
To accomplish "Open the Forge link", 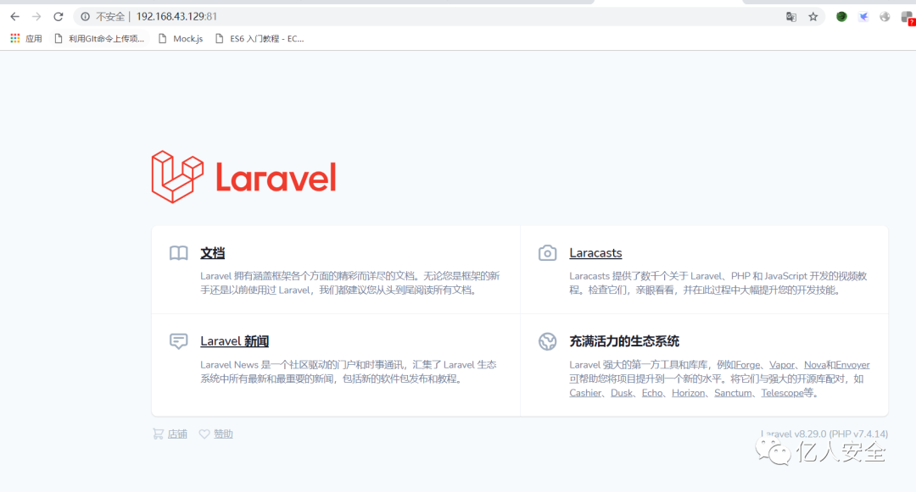I will [748, 365].
